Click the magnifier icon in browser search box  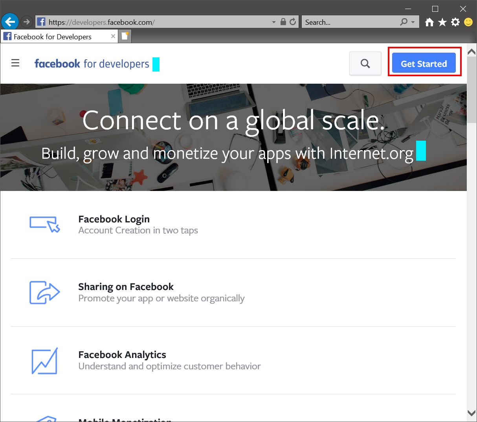404,22
